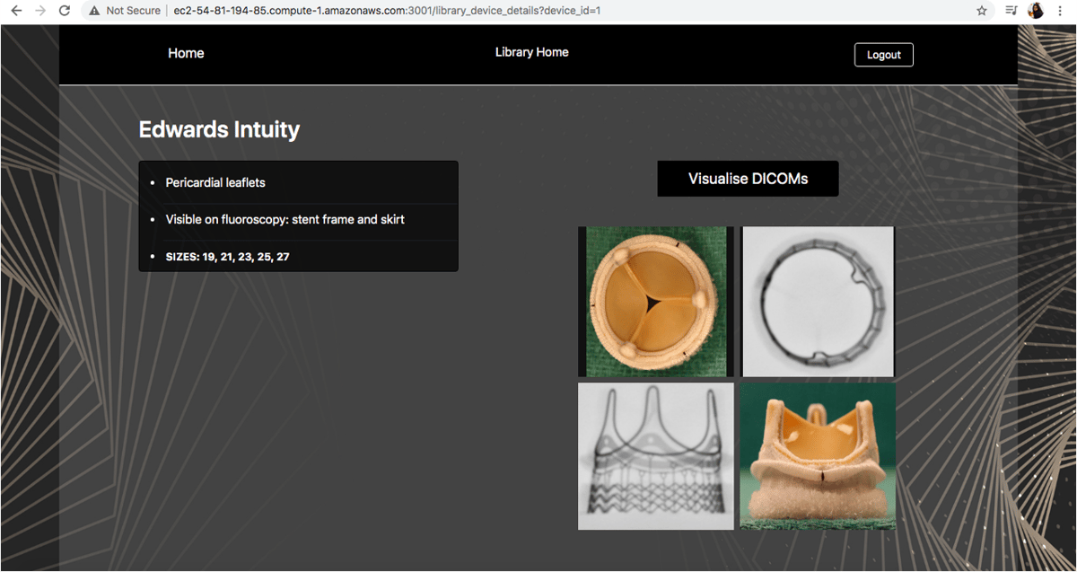
Task: Click the Visible on fluoroscopy list item
Action: (x=285, y=219)
